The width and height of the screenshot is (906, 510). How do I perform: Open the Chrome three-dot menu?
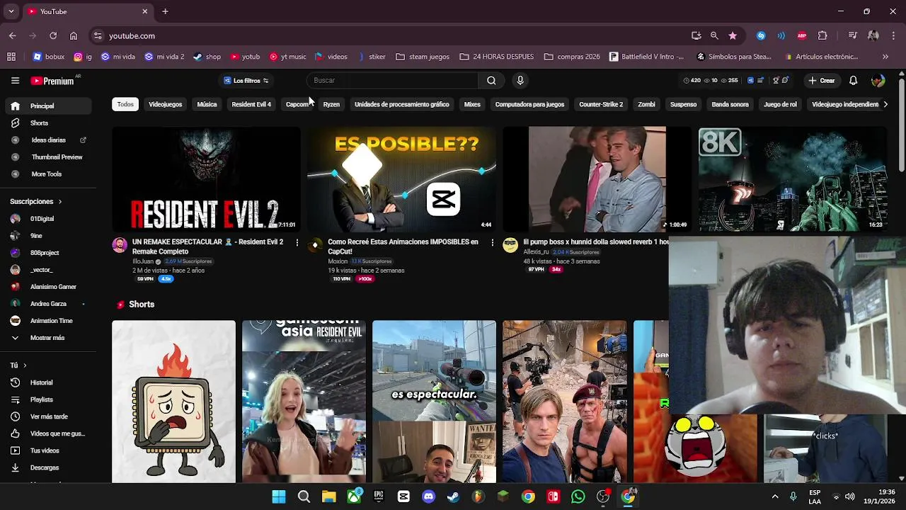point(894,35)
